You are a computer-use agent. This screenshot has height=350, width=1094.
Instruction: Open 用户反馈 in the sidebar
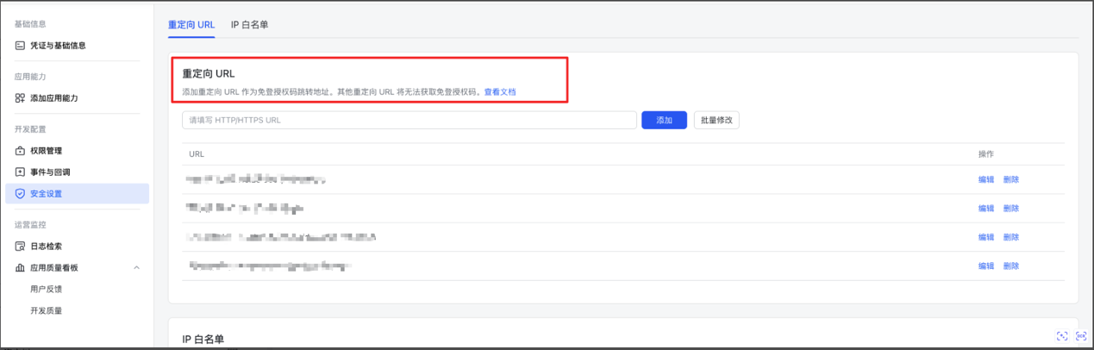46,290
